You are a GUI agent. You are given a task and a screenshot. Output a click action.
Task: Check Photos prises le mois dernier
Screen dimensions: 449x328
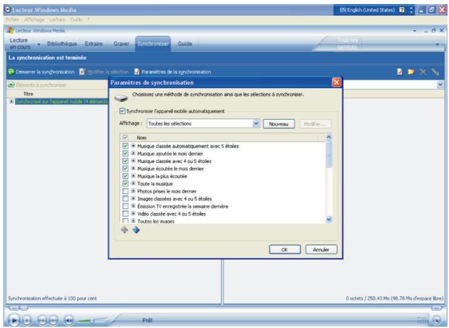[125, 191]
